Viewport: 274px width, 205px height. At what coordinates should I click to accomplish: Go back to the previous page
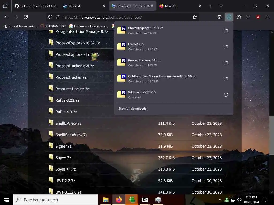click(6, 17)
